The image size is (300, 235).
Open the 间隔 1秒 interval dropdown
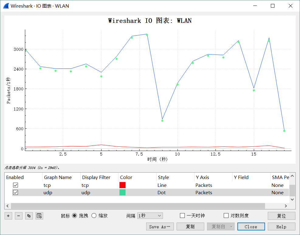(150, 216)
